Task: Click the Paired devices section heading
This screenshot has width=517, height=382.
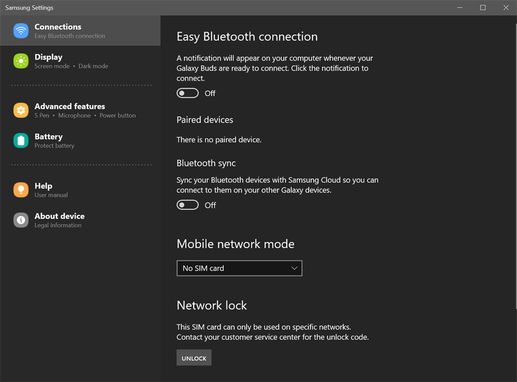Action: (x=205, y=120)
